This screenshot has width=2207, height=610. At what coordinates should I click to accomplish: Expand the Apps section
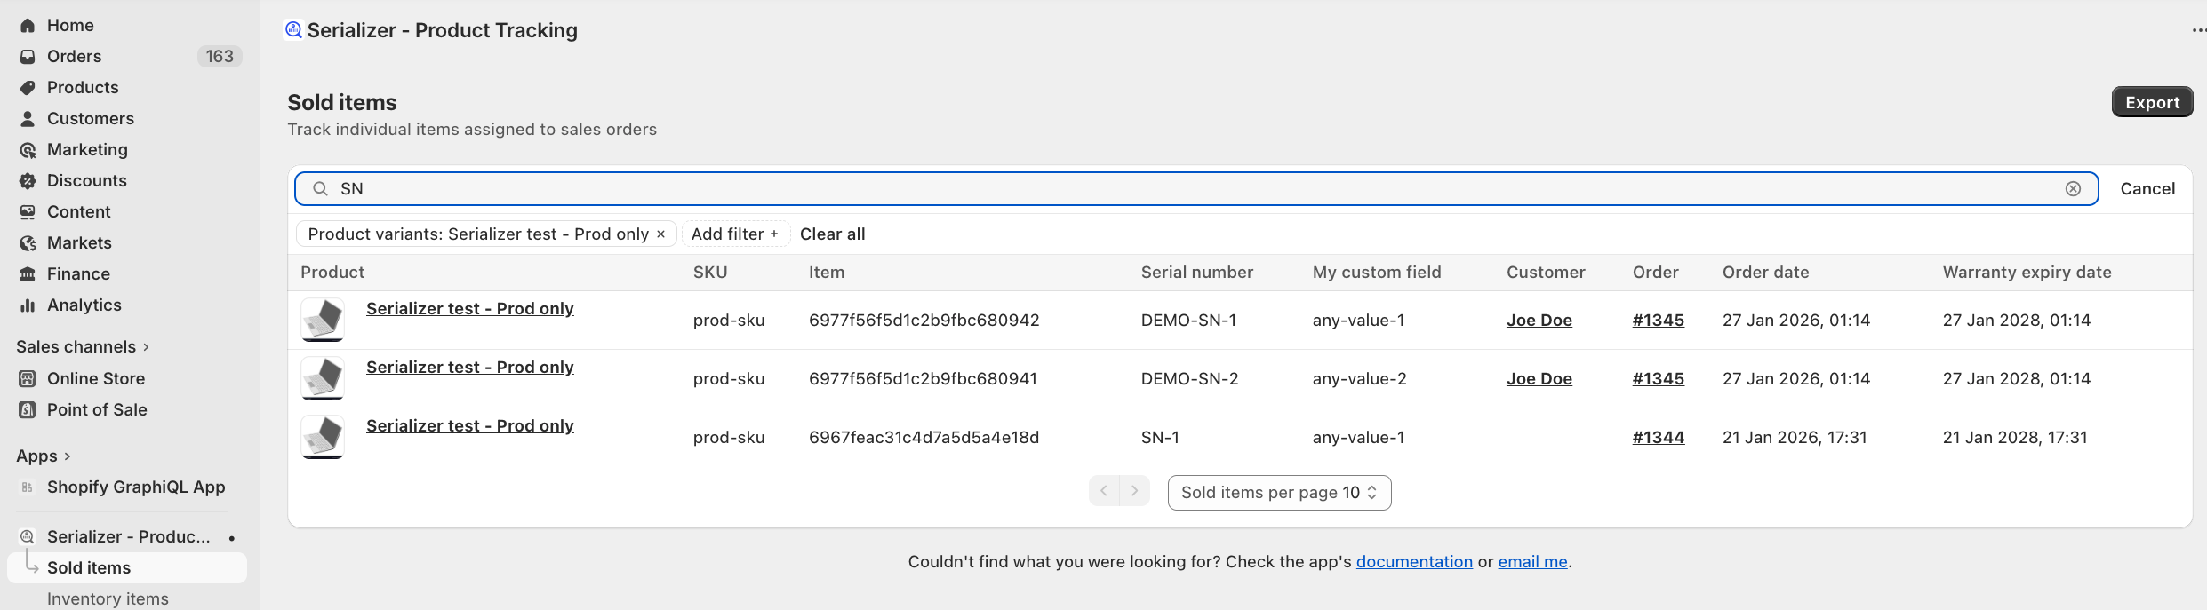click(44, 456)
